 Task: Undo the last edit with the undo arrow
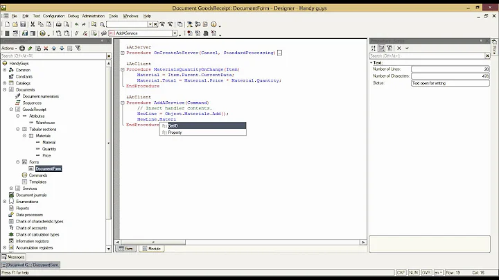(77, 24)
